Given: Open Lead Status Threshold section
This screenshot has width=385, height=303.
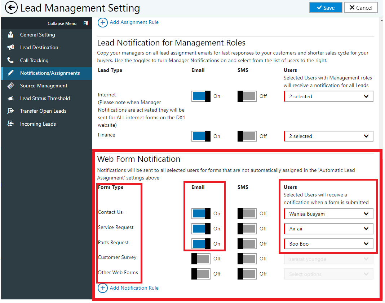Looking at the screenshot, I should pos(47,98).
